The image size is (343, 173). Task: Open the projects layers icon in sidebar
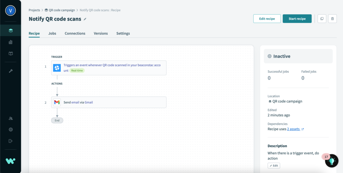click(11, 30)
